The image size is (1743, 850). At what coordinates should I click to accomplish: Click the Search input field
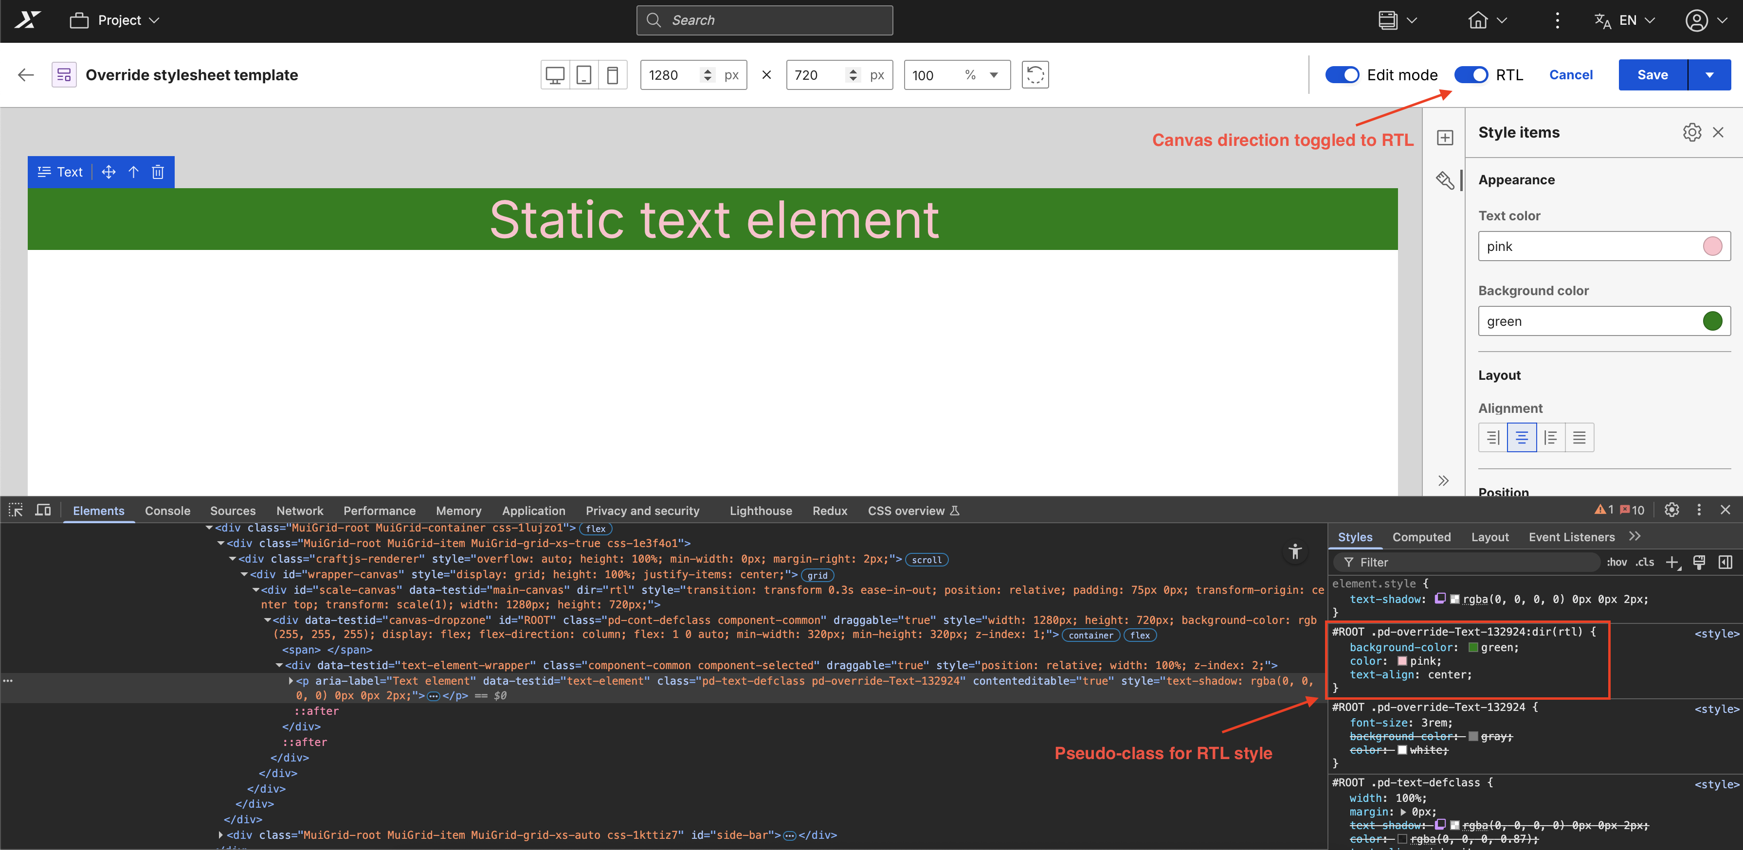pos(764,20)
